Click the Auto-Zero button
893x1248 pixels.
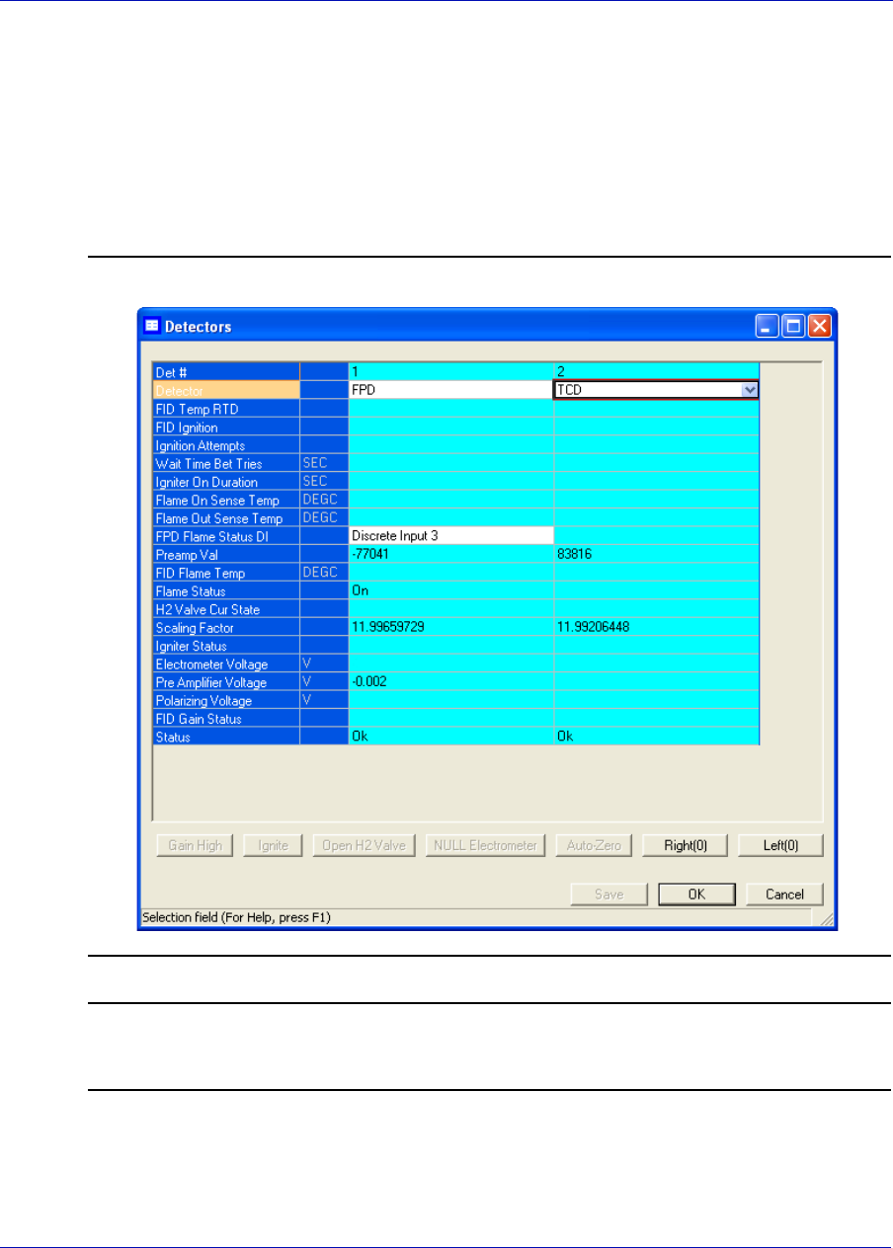click(x=594, y=845)
